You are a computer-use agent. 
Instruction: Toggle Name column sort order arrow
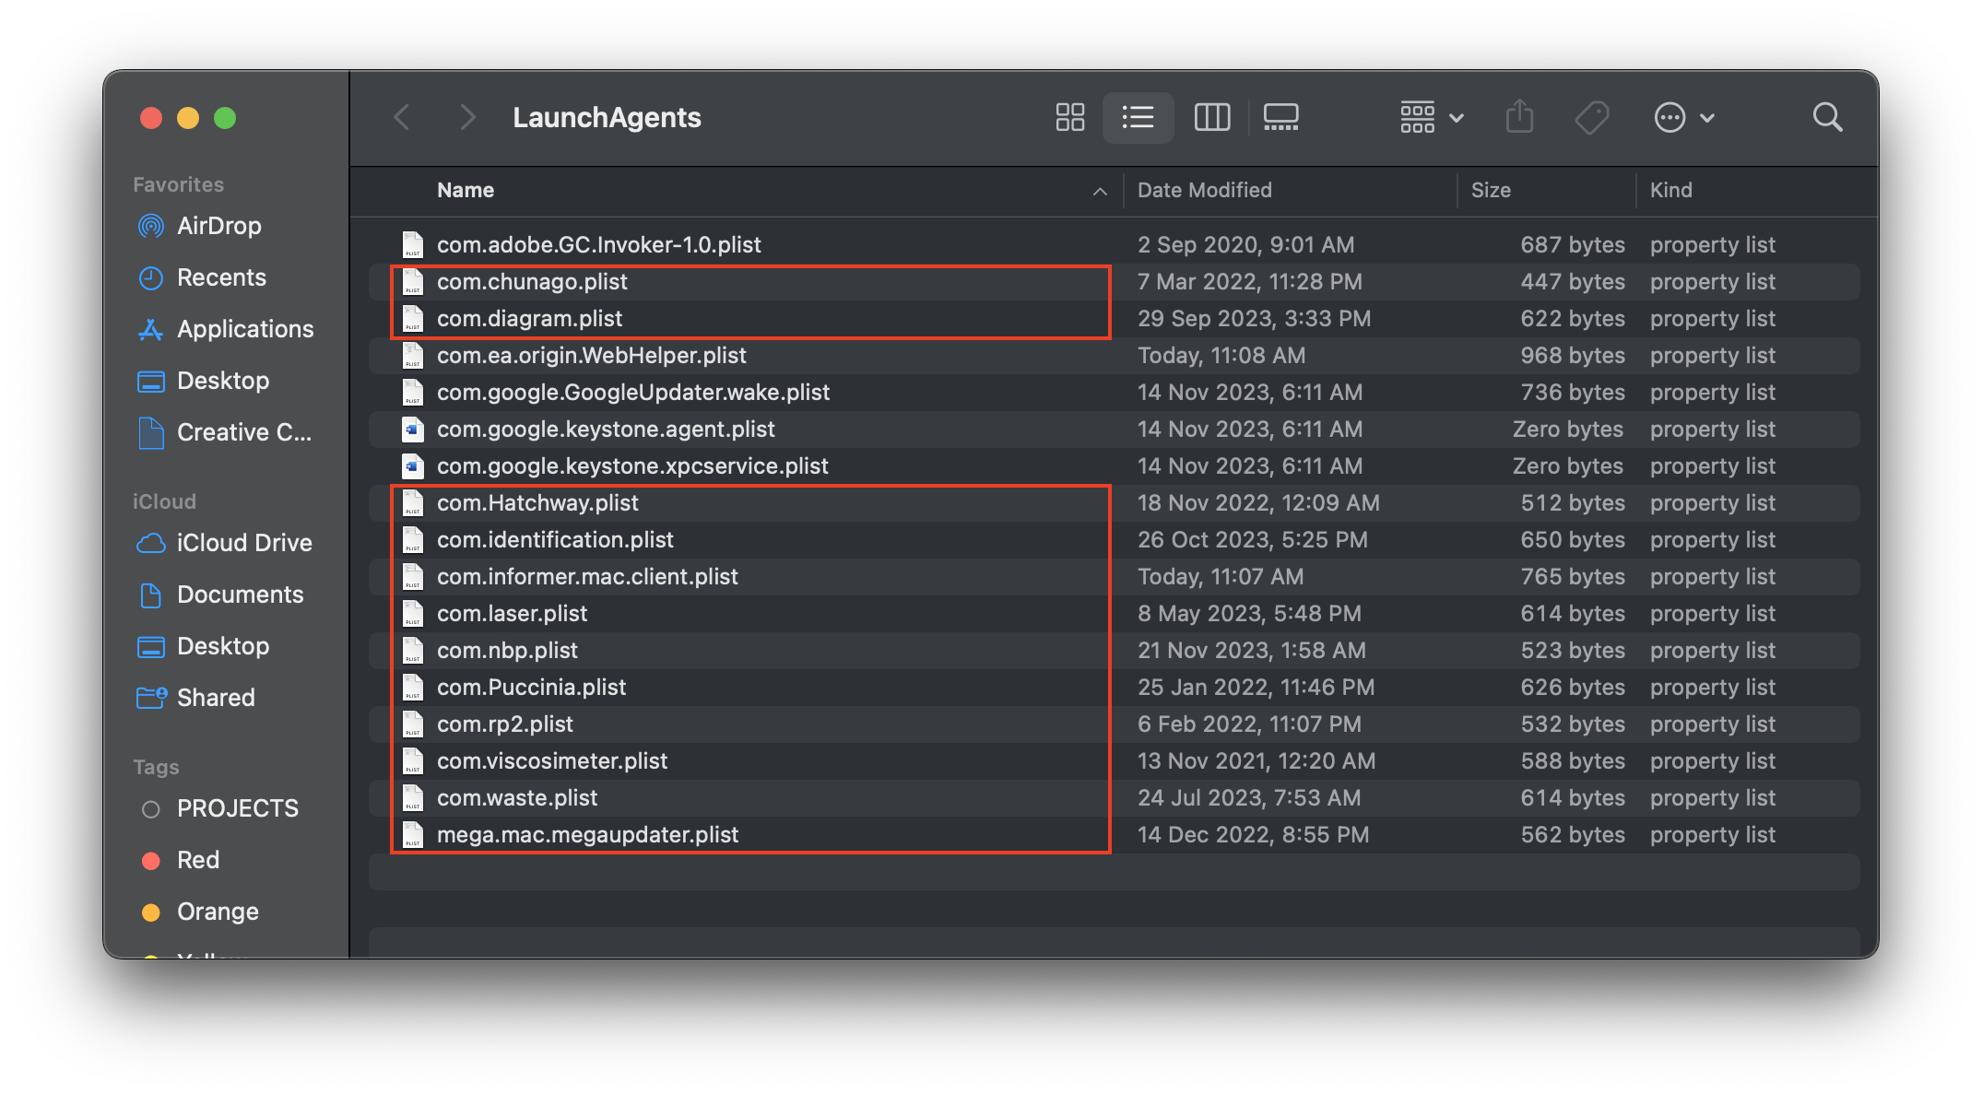click(1100, 191)
